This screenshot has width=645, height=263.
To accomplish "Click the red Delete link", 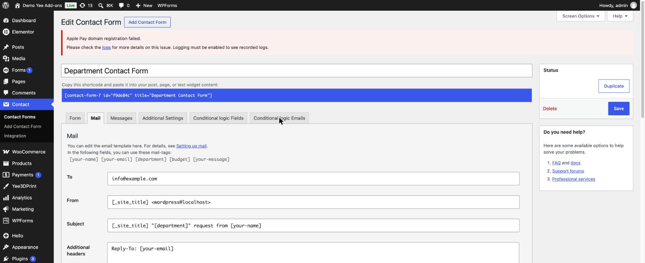I will (x=550, y=109).
